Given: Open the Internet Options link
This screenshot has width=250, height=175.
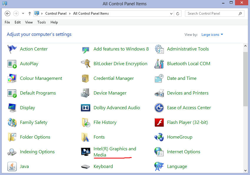Looking at the screenshot, I should 184,152.
